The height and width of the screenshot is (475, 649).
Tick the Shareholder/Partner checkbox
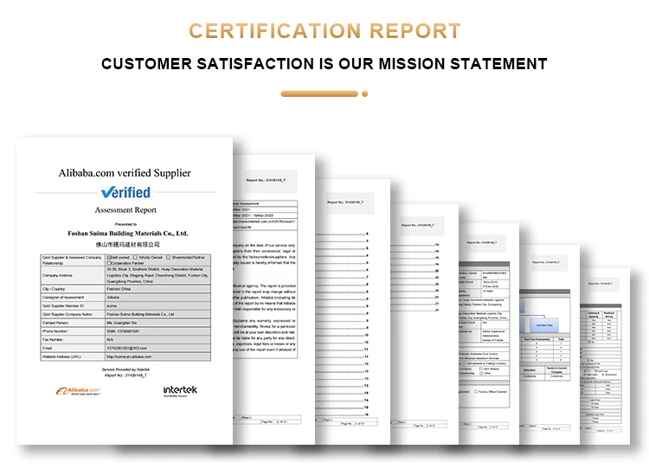(x=168, y=257)
